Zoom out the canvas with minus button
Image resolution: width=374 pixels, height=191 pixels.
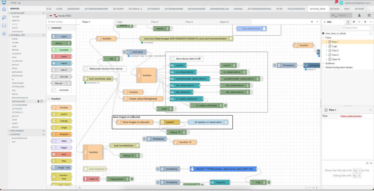point(310,188)
